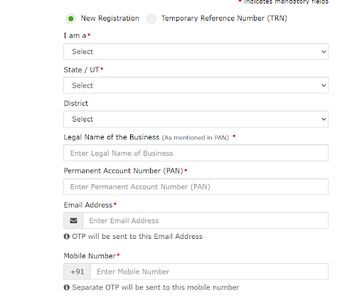Image resolution: width=364 pixels, height=300 pixels.
Task: Select the New Registration radio button
Action: click(70, 18)
